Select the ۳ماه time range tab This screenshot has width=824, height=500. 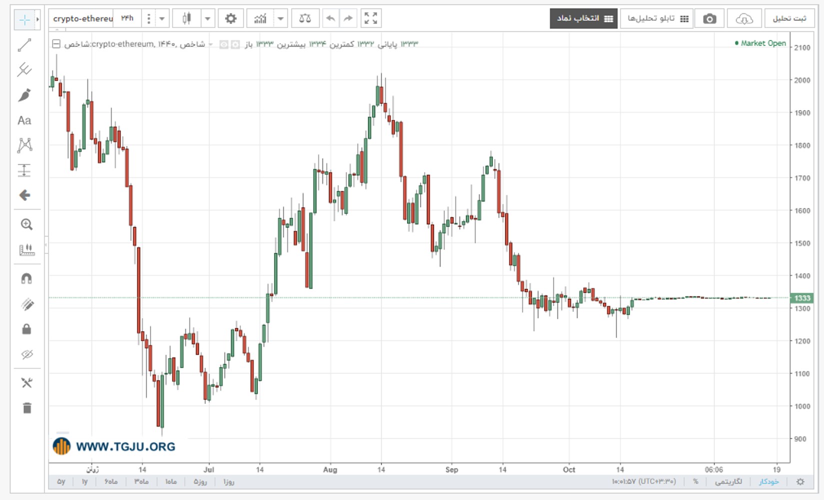point(141,481)
